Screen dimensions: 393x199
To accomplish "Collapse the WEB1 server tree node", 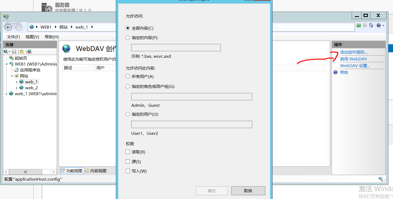I will pyautogui.click(x=6, y=64).
